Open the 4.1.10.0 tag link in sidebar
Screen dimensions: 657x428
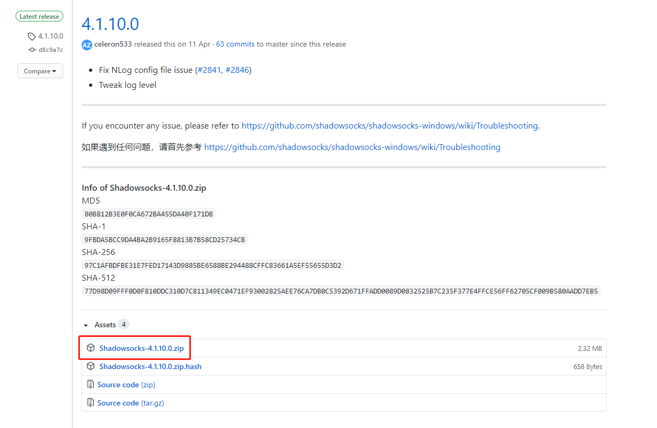(50, 36)
